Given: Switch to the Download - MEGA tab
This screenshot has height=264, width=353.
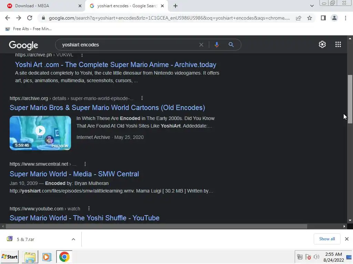Looking at the screenshot, I should coord(42,6).
